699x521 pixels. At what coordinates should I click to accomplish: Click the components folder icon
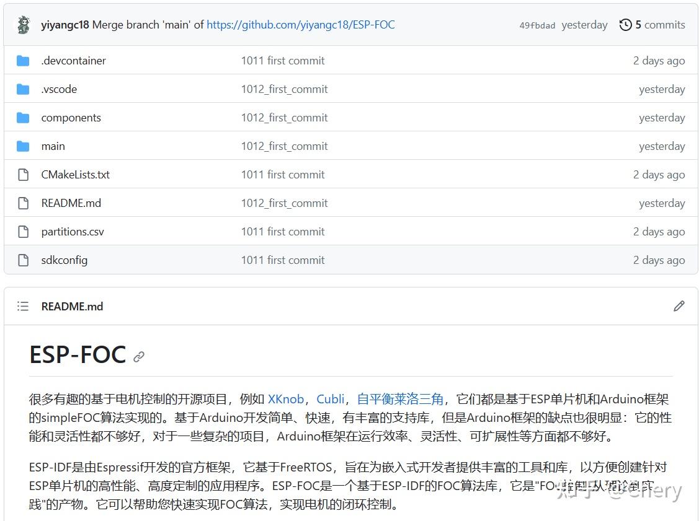pyautogui.click(x=23, y=117)
